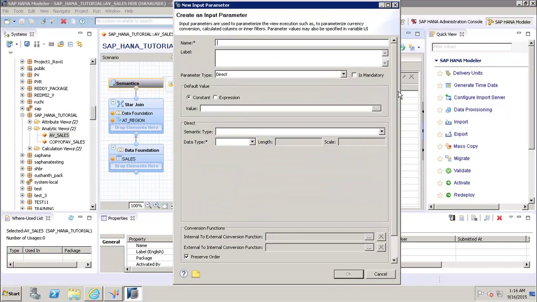Click the Validate green check icon
The image size is (537, 302).
(448, 170)
